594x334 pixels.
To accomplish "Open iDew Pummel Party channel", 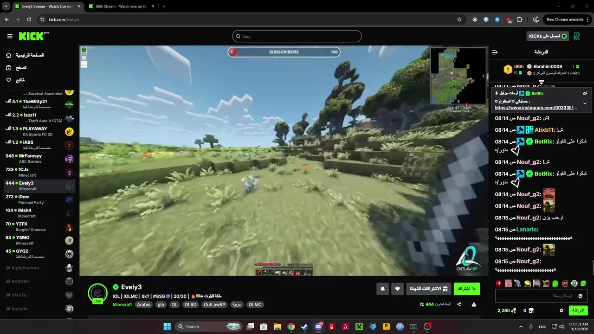I will 39,199.
